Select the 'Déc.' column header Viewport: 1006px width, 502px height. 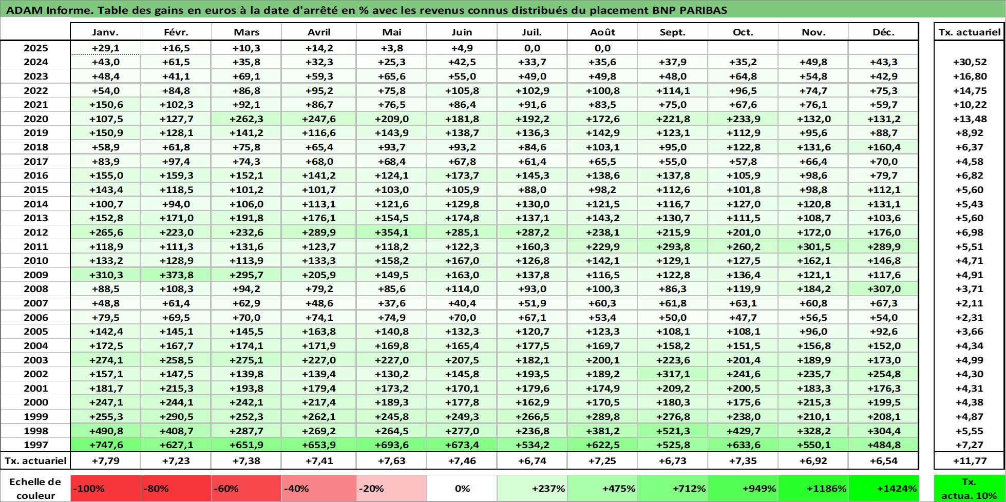click(x=884, y=32)
